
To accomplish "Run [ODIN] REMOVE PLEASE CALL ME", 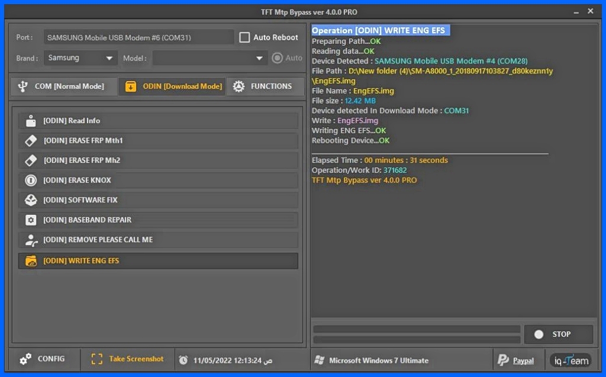I will (158, 240).
